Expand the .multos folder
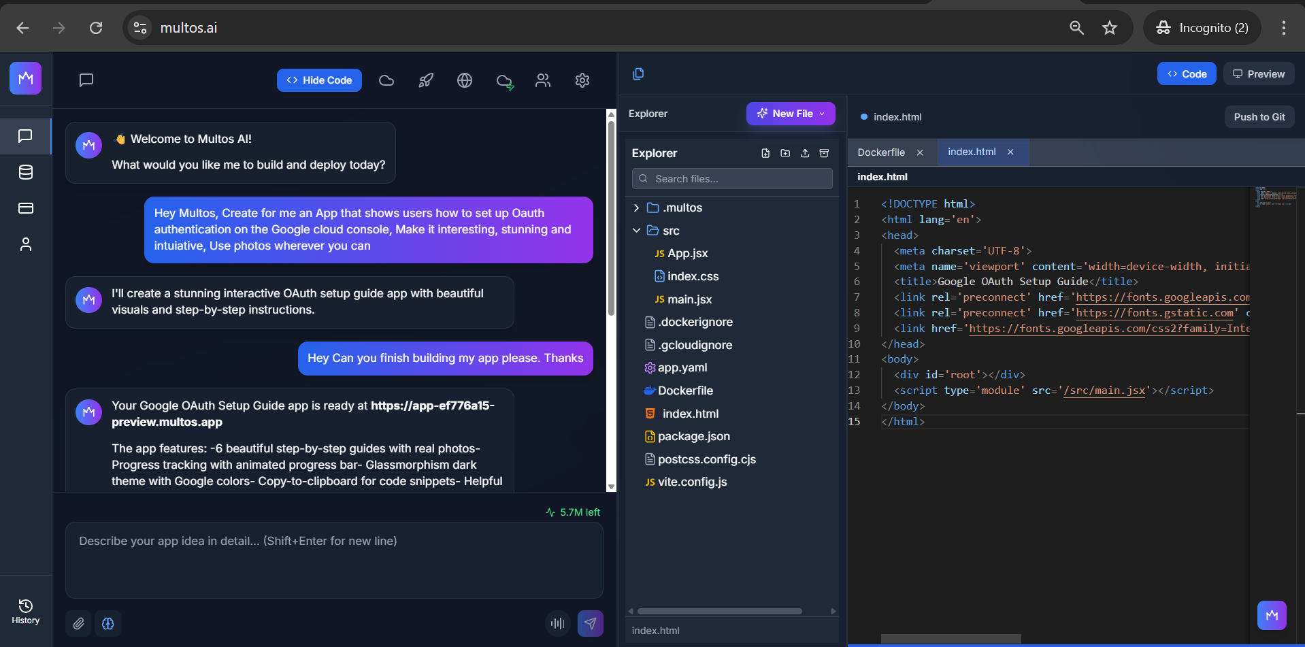The image size is (1305, 647). pos(636,208)
